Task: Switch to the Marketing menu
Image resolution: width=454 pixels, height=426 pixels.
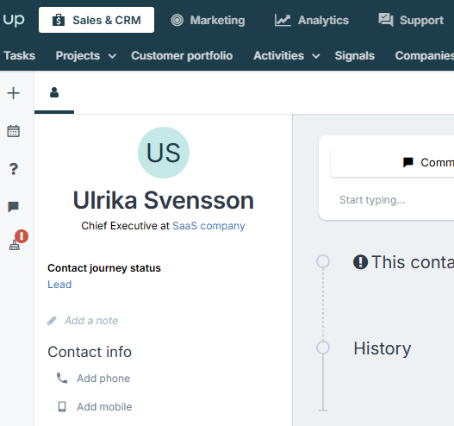Action: point(208,21)
